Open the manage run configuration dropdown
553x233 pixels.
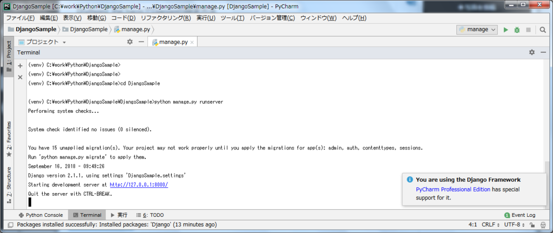click(477, 30)
